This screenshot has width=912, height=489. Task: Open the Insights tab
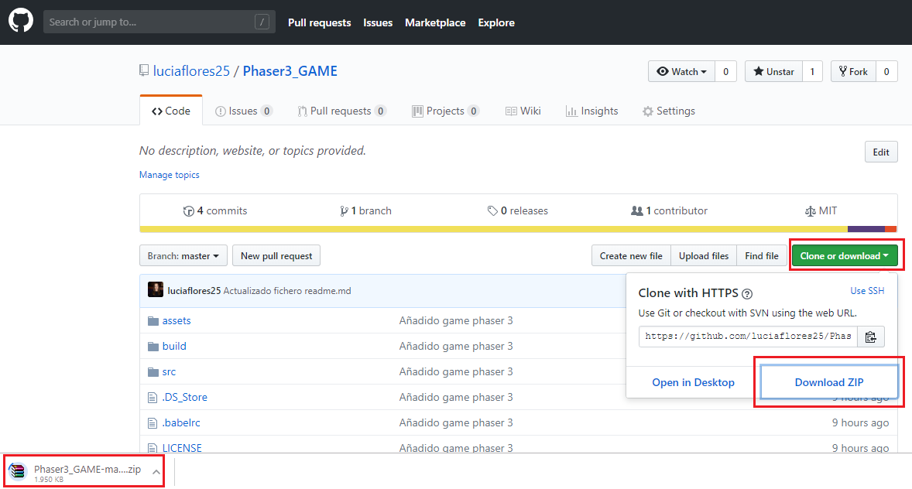(591, 111)
